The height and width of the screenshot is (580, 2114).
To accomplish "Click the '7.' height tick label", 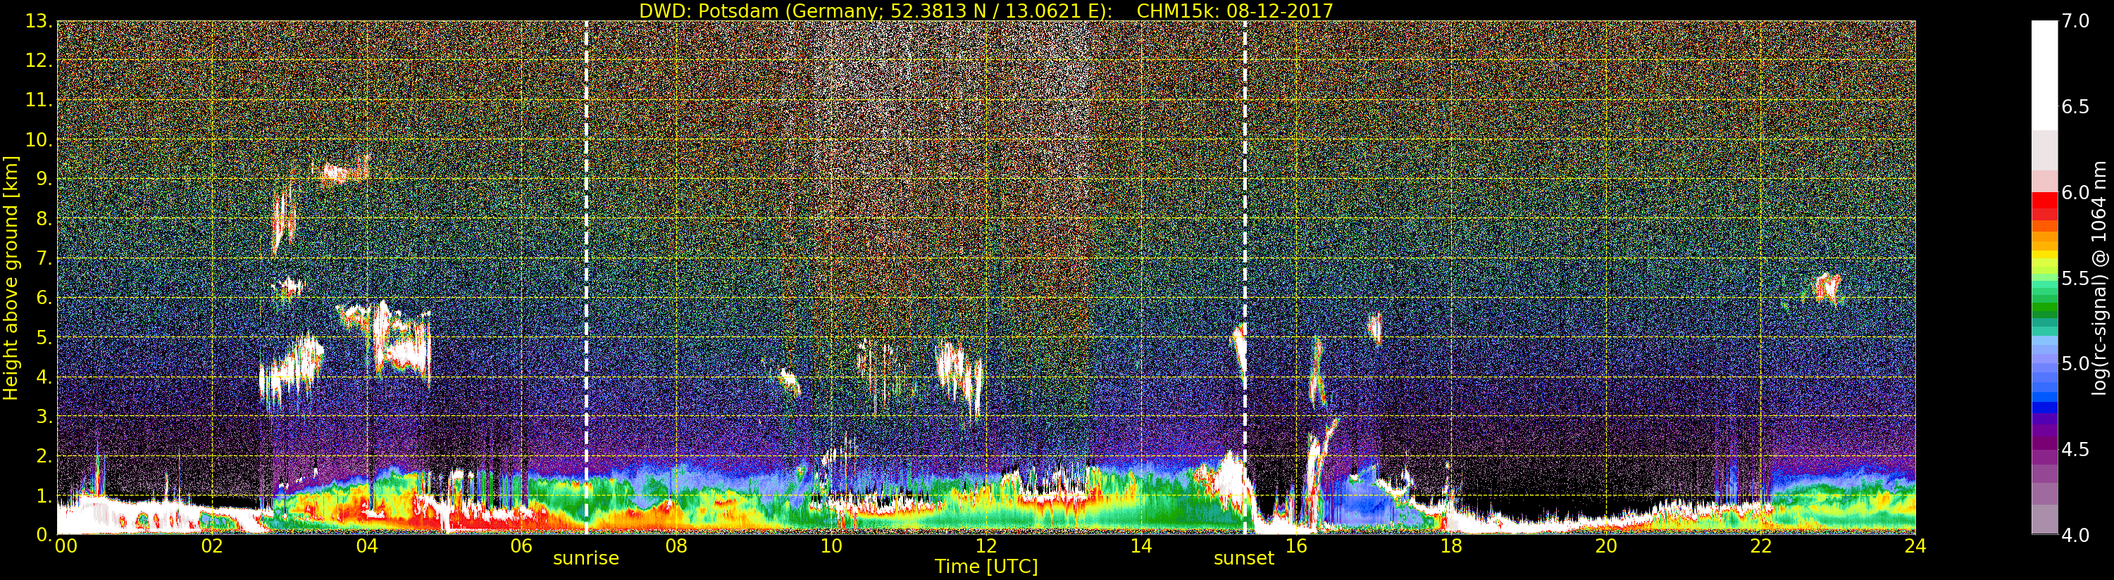I will [44, 258].
